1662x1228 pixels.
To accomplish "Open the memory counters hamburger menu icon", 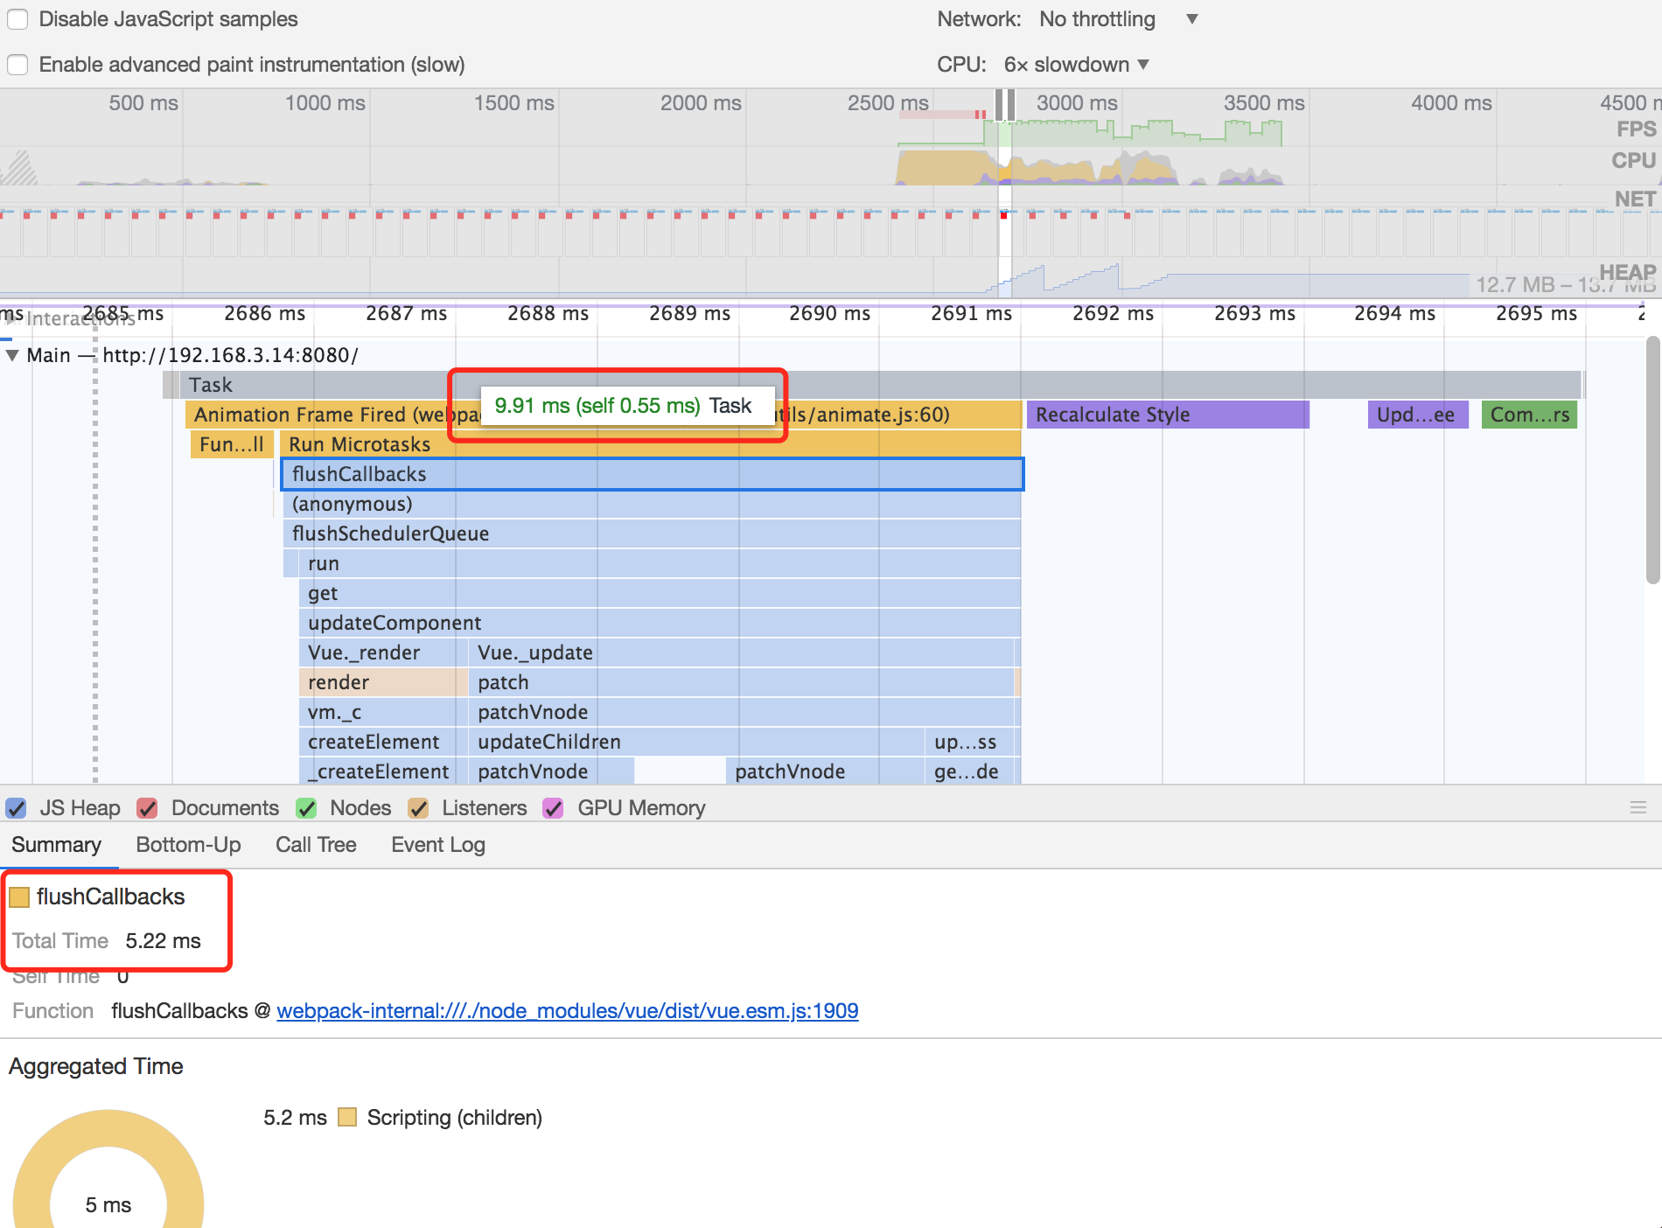I will [x=1638, y=808].
